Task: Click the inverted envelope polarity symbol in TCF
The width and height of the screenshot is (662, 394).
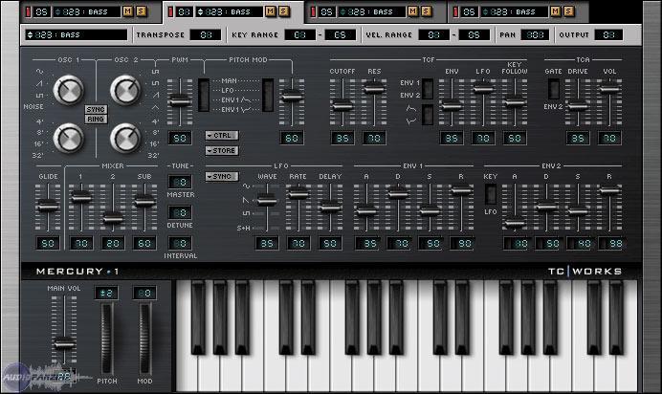Action: [x=411, y=121]
